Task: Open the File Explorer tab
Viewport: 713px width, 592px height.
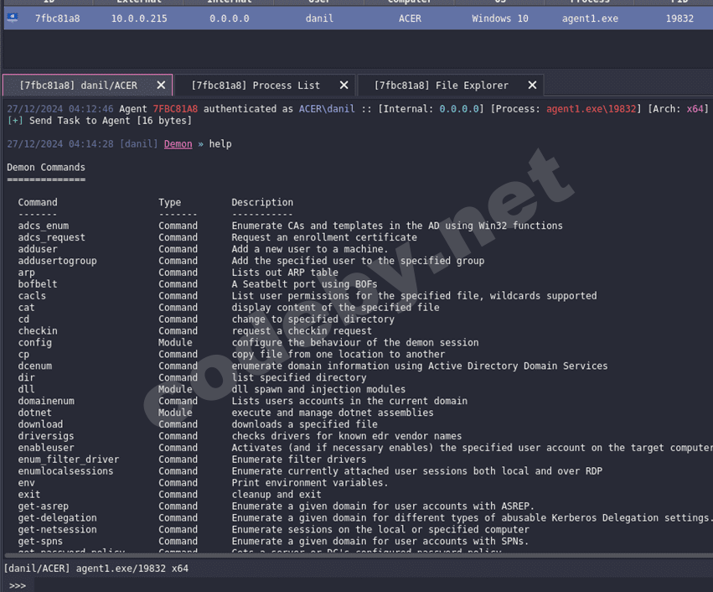Action: tap(441, 86)
